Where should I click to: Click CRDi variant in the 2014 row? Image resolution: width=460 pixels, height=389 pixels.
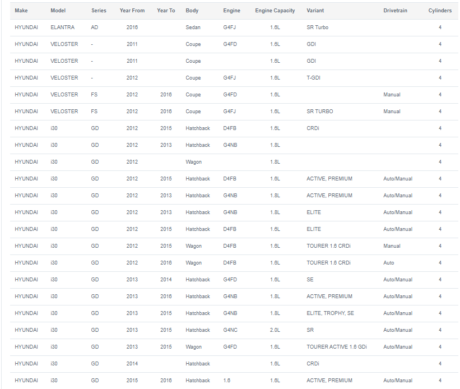click(313, 364)
